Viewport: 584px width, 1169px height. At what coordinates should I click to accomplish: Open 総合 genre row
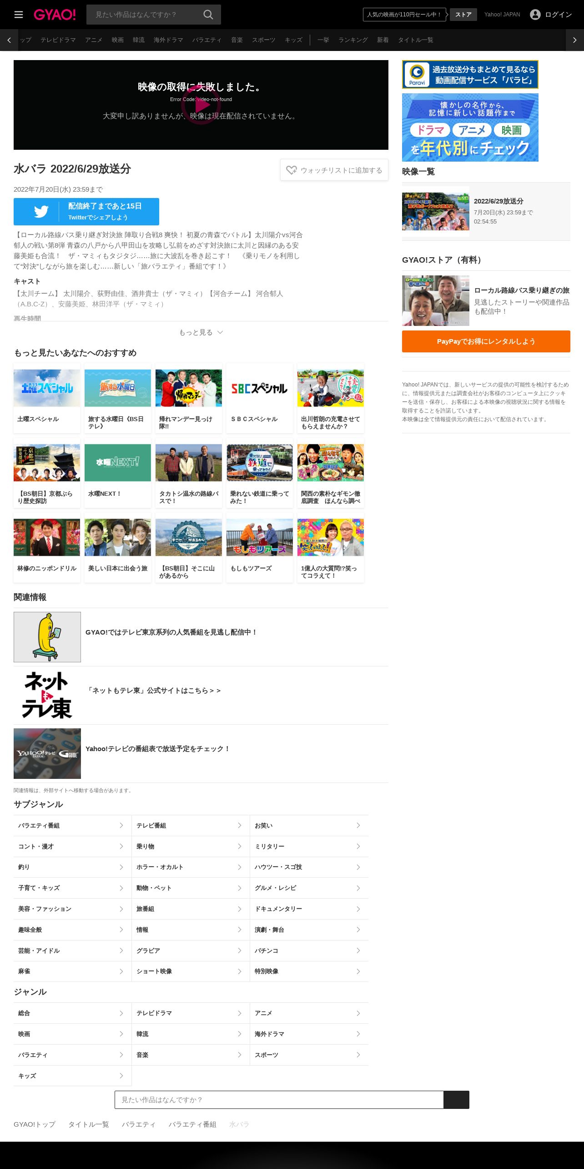(x=72, y=1013)
